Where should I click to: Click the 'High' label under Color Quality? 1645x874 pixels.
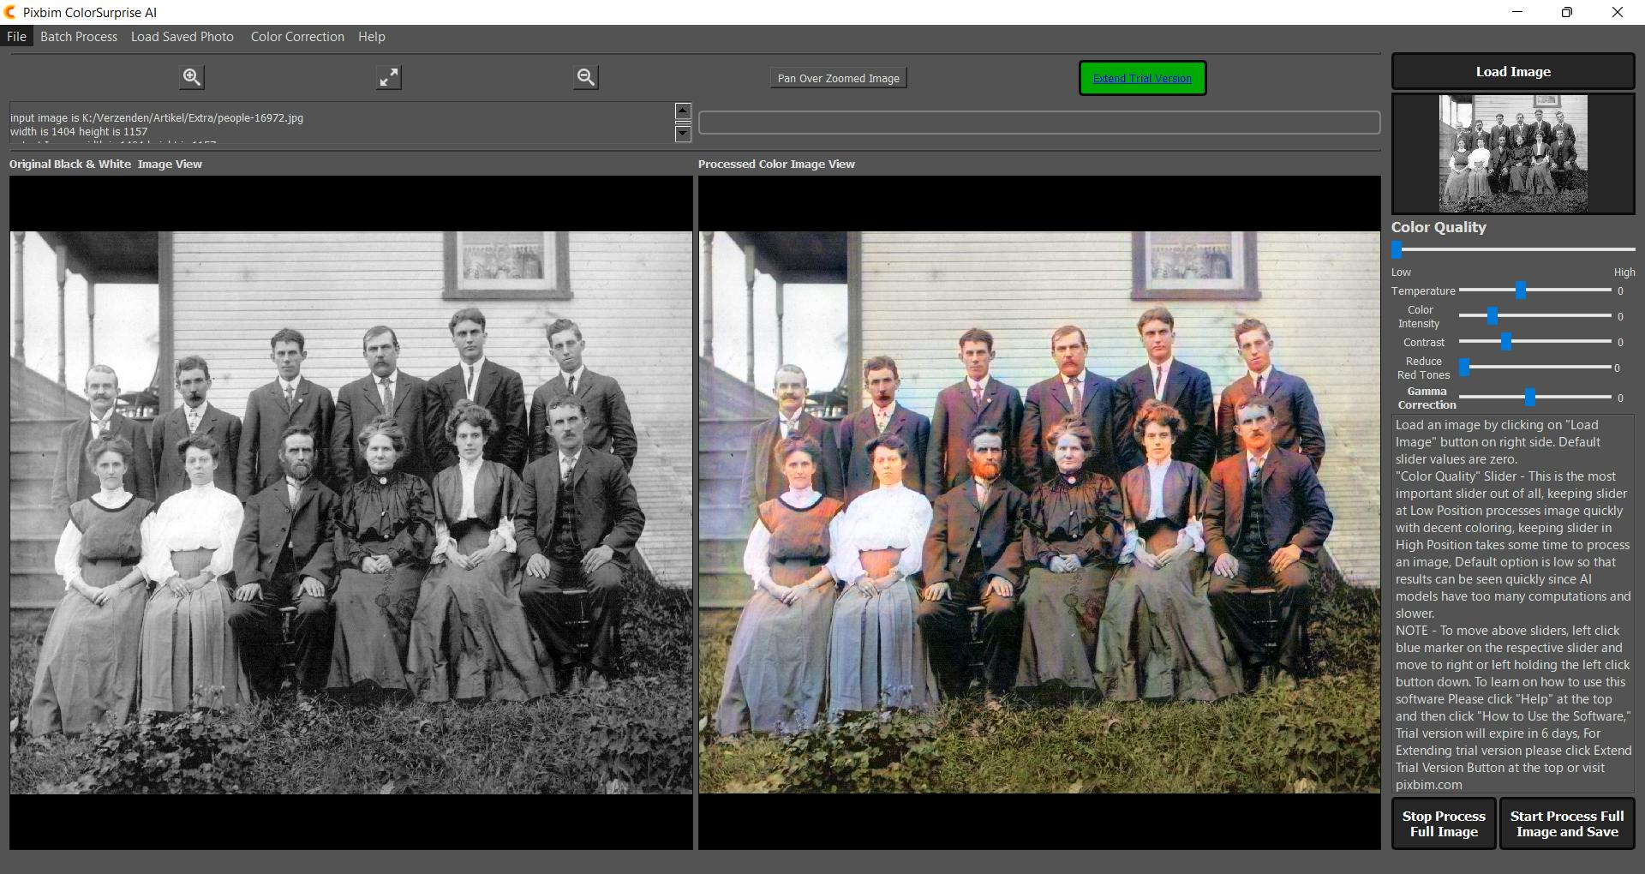1624,272
